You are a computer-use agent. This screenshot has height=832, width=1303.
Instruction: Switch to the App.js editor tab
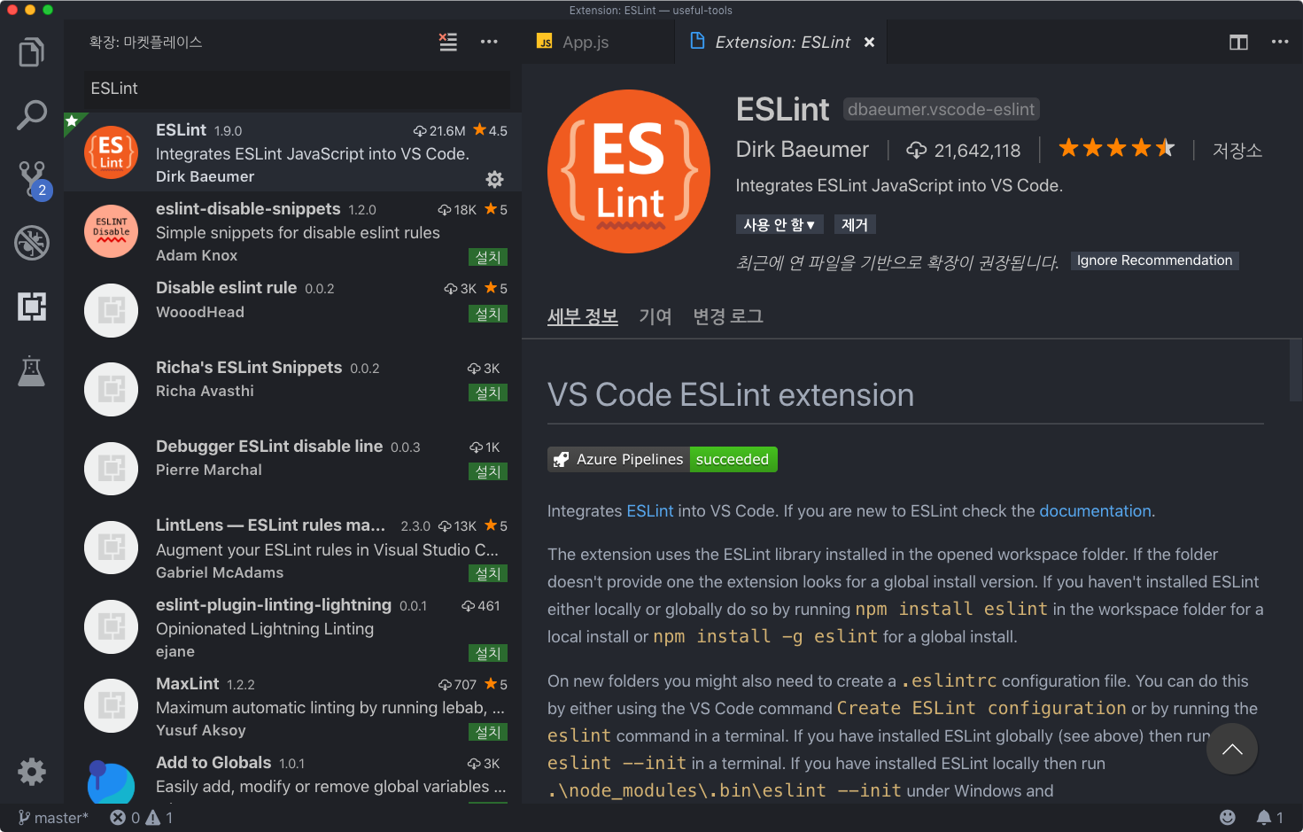[598, 42]
